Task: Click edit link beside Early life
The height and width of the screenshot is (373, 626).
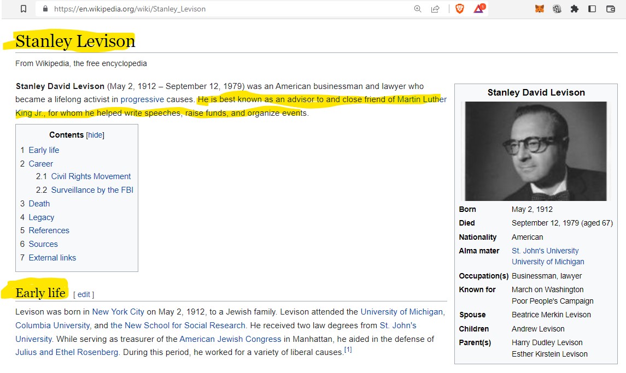Action: pyautogui.click(x=84, y=294)
